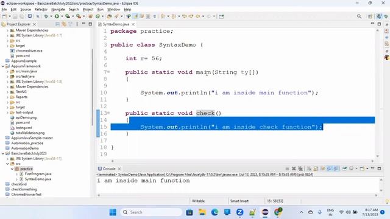This screenshot has width=390, height=219.
Task: Click the New Java Class icon
Action: coord(97,16)
